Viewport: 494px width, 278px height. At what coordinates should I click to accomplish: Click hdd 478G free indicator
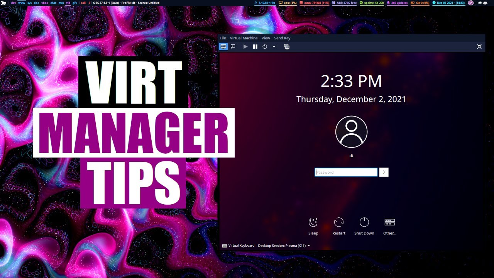point(345,3)
